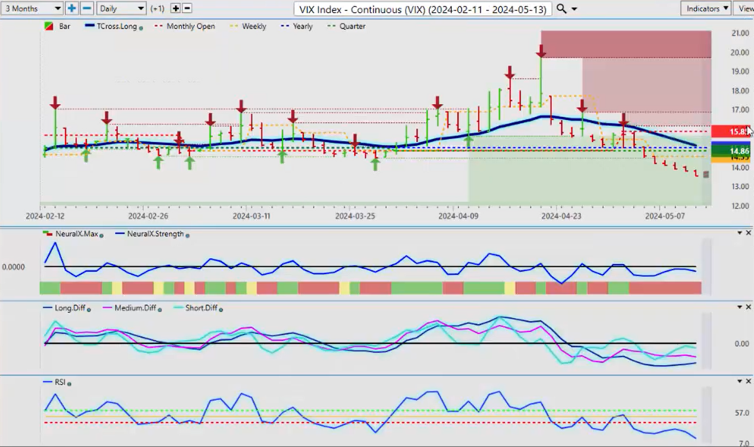Click the 2024-02-26 date label

click(x=149, y=216)
